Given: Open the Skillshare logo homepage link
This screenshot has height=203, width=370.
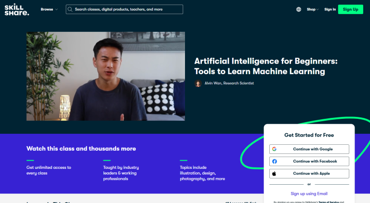Looking at the screenshot, I should [x=17, y=10].
